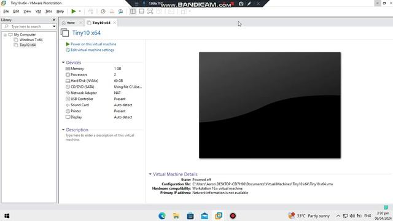Select the Sound Card device row

click(x=104, y=105)
